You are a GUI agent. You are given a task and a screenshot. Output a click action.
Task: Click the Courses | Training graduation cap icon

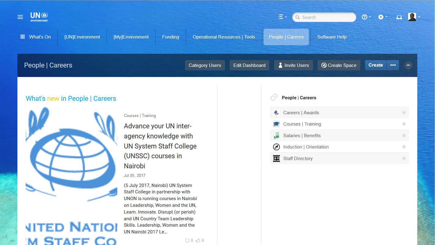pos(276,124)
